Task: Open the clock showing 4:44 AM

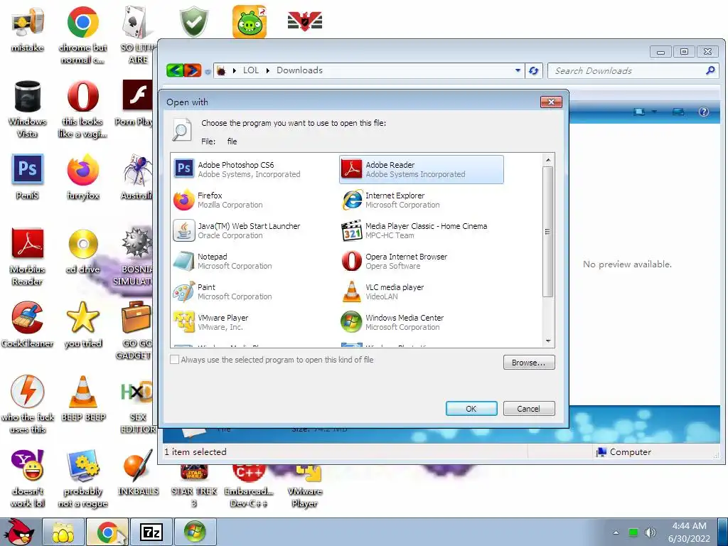Action: click(689, 532)
